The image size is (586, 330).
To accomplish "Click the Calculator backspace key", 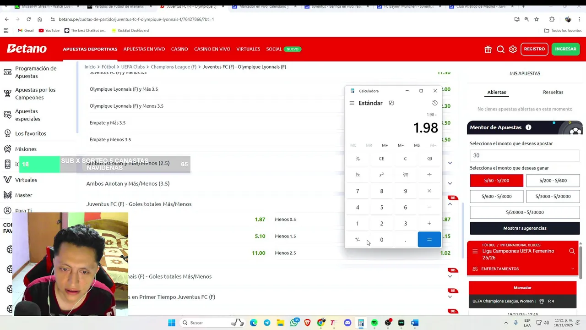I will coord(429,159).
